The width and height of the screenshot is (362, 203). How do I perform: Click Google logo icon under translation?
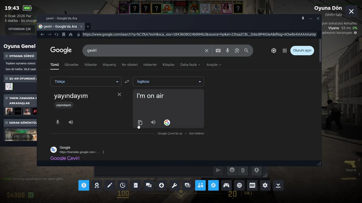pyautogui.click(x=167, y=122)
